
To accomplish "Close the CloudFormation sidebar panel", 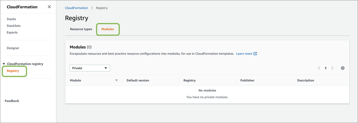I will pyautogui.click(x=49, y=7).
